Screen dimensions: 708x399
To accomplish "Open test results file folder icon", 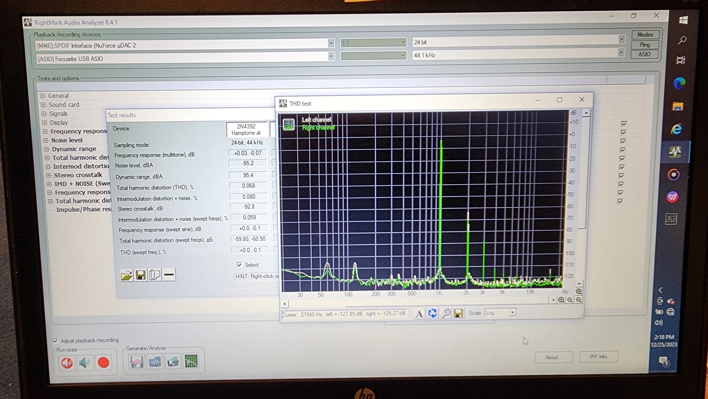I will pyautogui.click(x=127, y=275).
